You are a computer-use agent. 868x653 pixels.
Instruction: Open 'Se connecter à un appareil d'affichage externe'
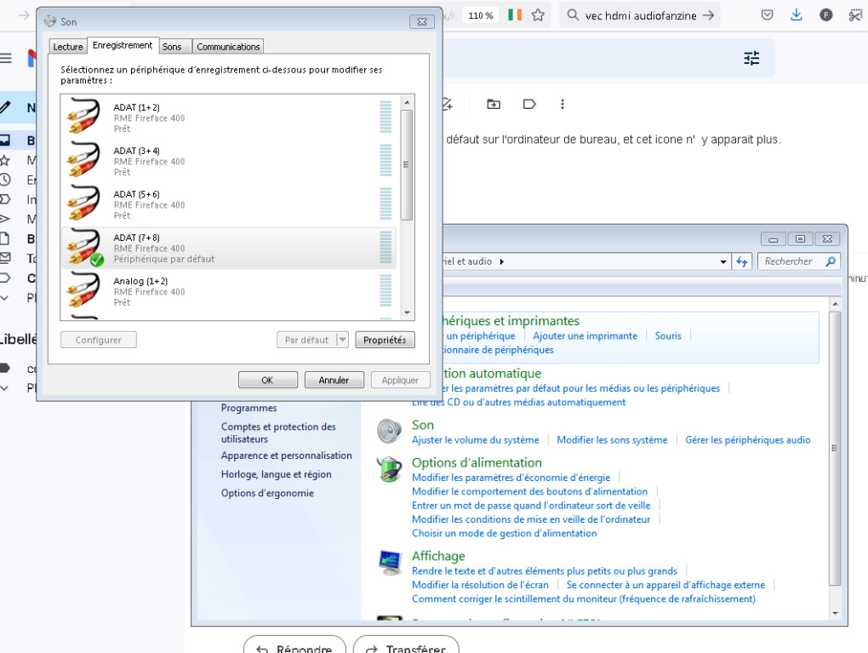pyautogui.click(x=665, y=585)
